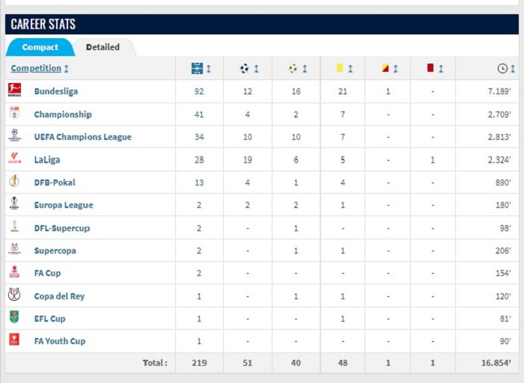
Task: Click the Copa del Rey crest icon
Action: click(x=14, y=295)
